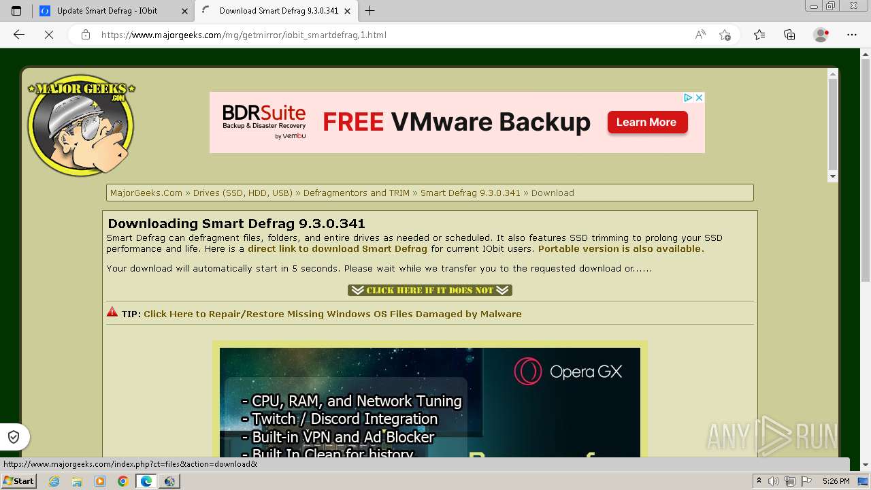Screen dimensions: 871x490
Task: Click Learn More in BDRSuite ad
Action: tap(647, 122)
